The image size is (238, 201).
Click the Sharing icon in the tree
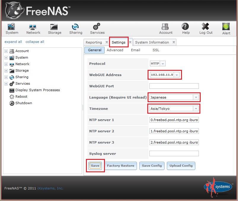12,78
